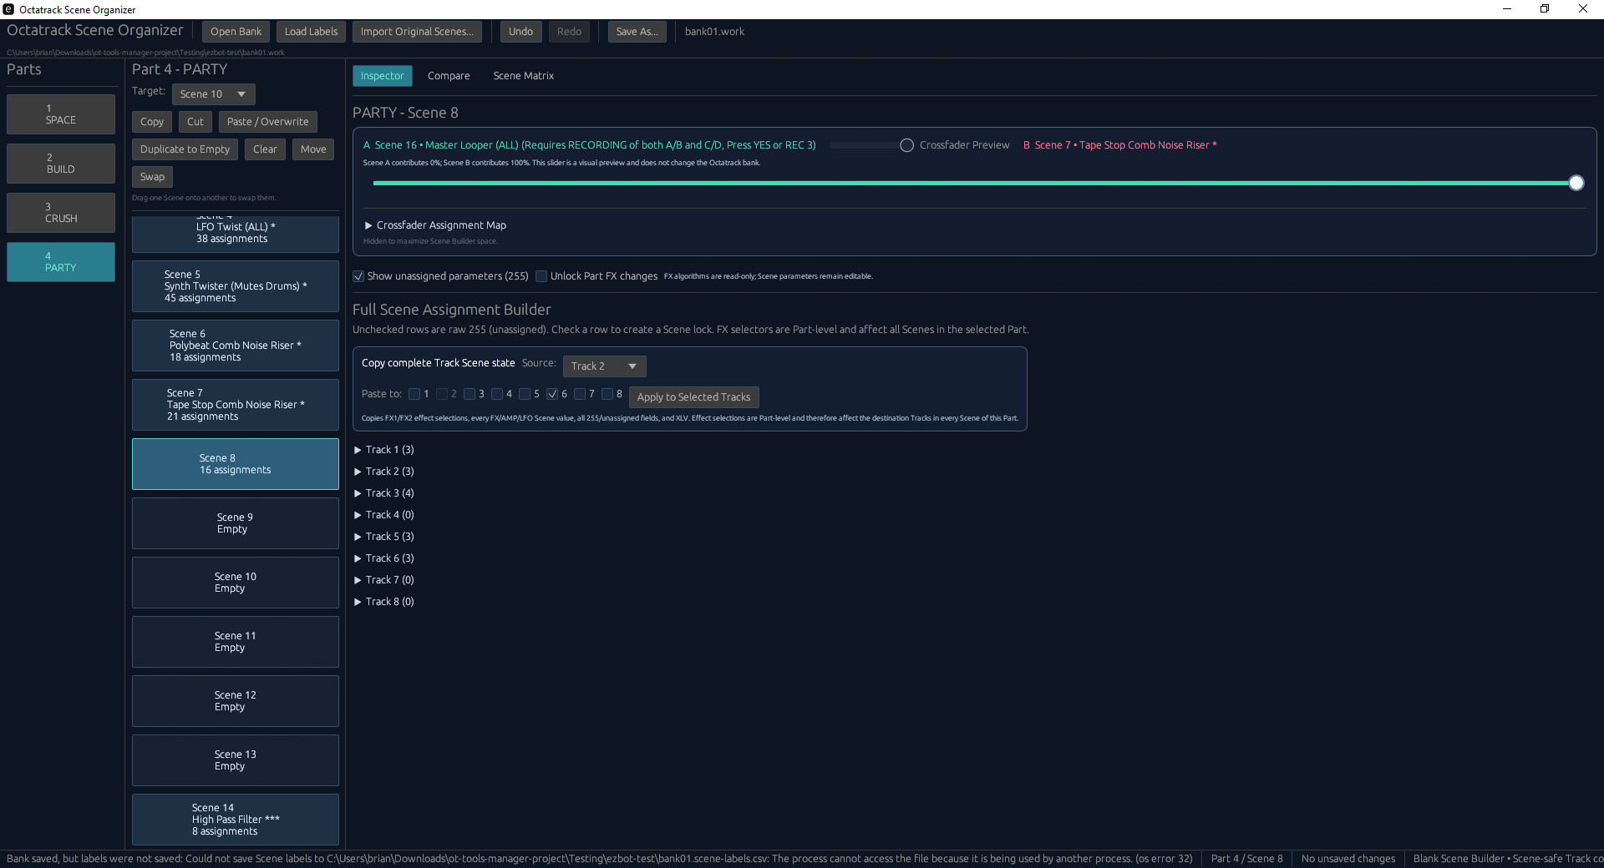1604x868 pixels.
Task: Uncheck Show unassigned parameters checkbox
Action: pos(358,276)
